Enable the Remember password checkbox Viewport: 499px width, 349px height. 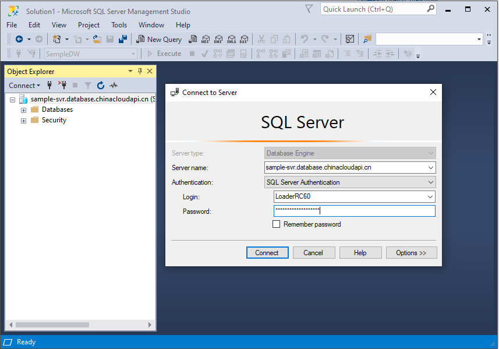[277, 224]
